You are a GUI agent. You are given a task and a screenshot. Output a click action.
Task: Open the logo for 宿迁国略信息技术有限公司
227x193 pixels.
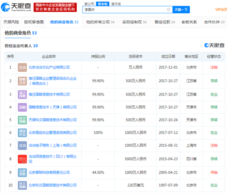22,95
